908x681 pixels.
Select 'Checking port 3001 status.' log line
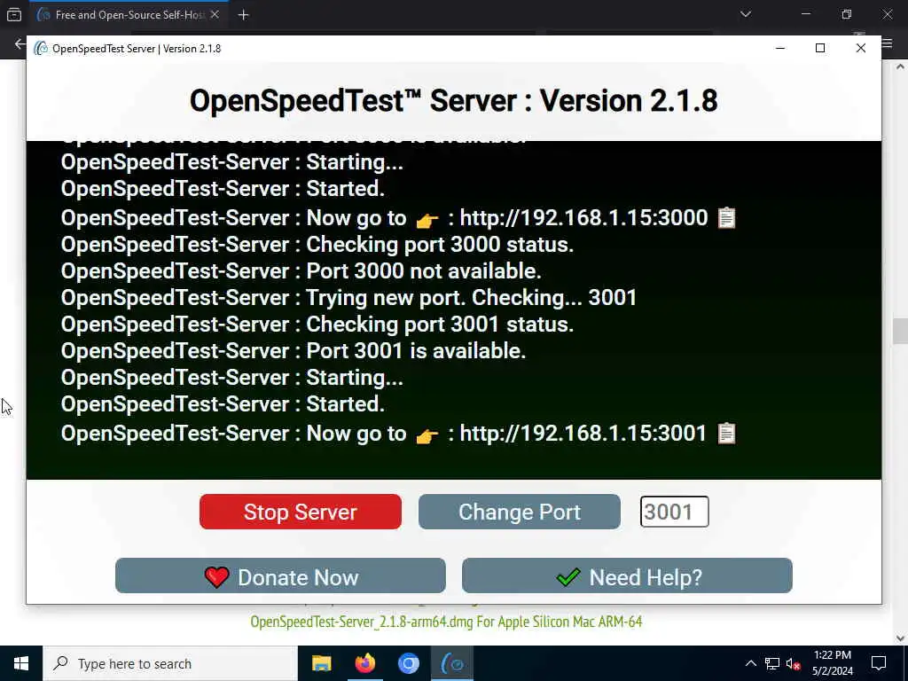tap(317, 325)
